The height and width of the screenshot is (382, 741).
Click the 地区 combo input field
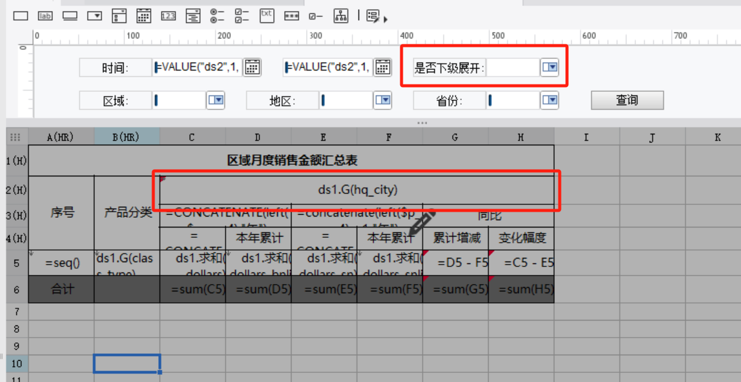click(346, 100)
